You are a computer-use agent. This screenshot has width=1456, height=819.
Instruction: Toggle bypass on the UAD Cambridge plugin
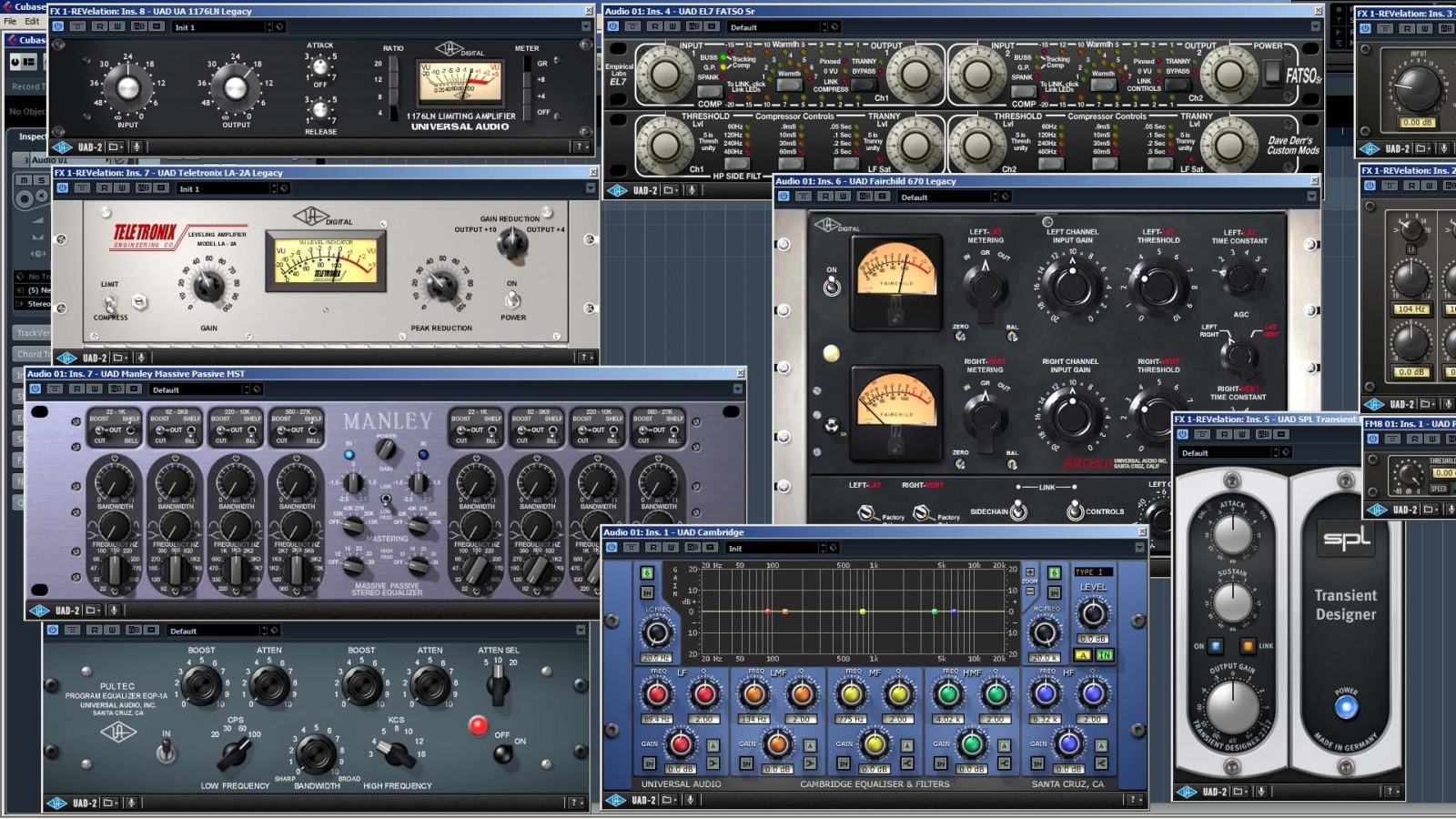[x=610, y=548]
